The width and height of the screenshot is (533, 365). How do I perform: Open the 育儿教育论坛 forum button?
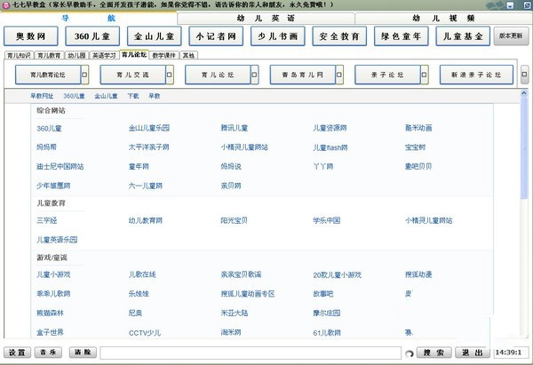point(48,75)
